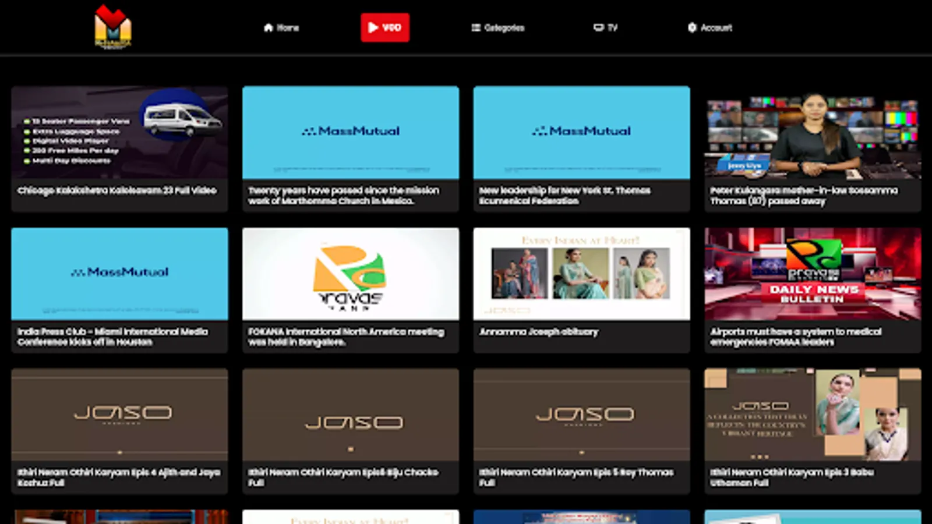The width and height of the screenshot is (932, 524).
Task: Open the Chicago Kalakshetra Kalolsavam passenger van thumbnail
Action: [x=119, y=132]
